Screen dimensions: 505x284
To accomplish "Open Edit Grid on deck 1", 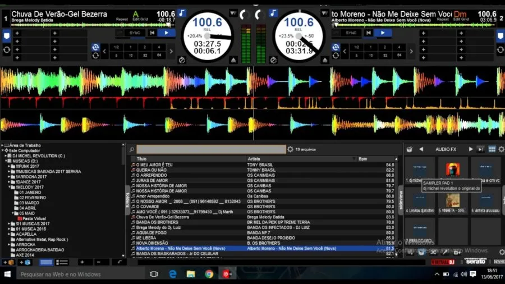I will click(140, 19).
